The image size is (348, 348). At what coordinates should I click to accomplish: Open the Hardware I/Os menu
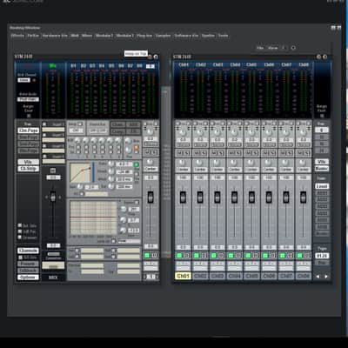tap(55, 36)
